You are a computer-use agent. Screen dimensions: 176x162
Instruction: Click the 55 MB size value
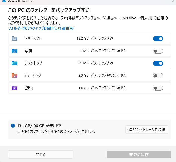(83, 51)
